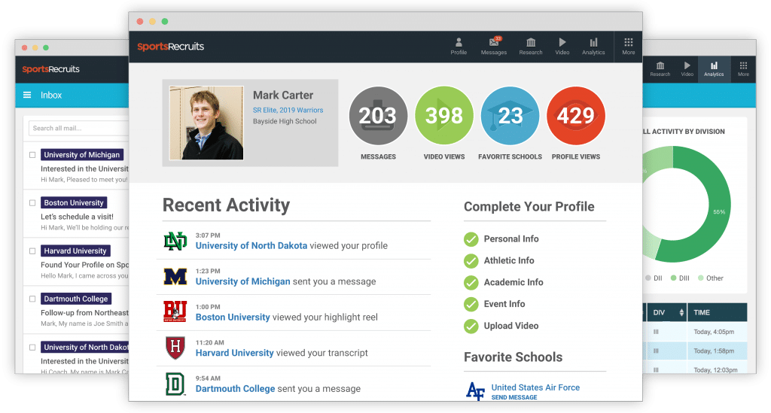
Task: Click SportsRecruits logo in front window
Action: (x=170, y=47)
